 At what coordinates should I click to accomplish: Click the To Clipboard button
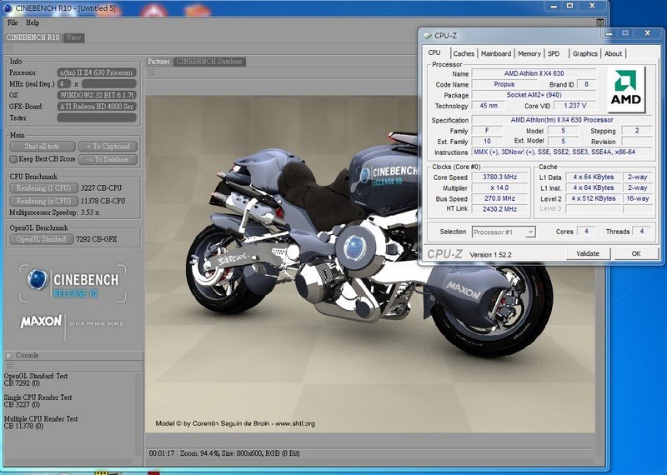108,147
